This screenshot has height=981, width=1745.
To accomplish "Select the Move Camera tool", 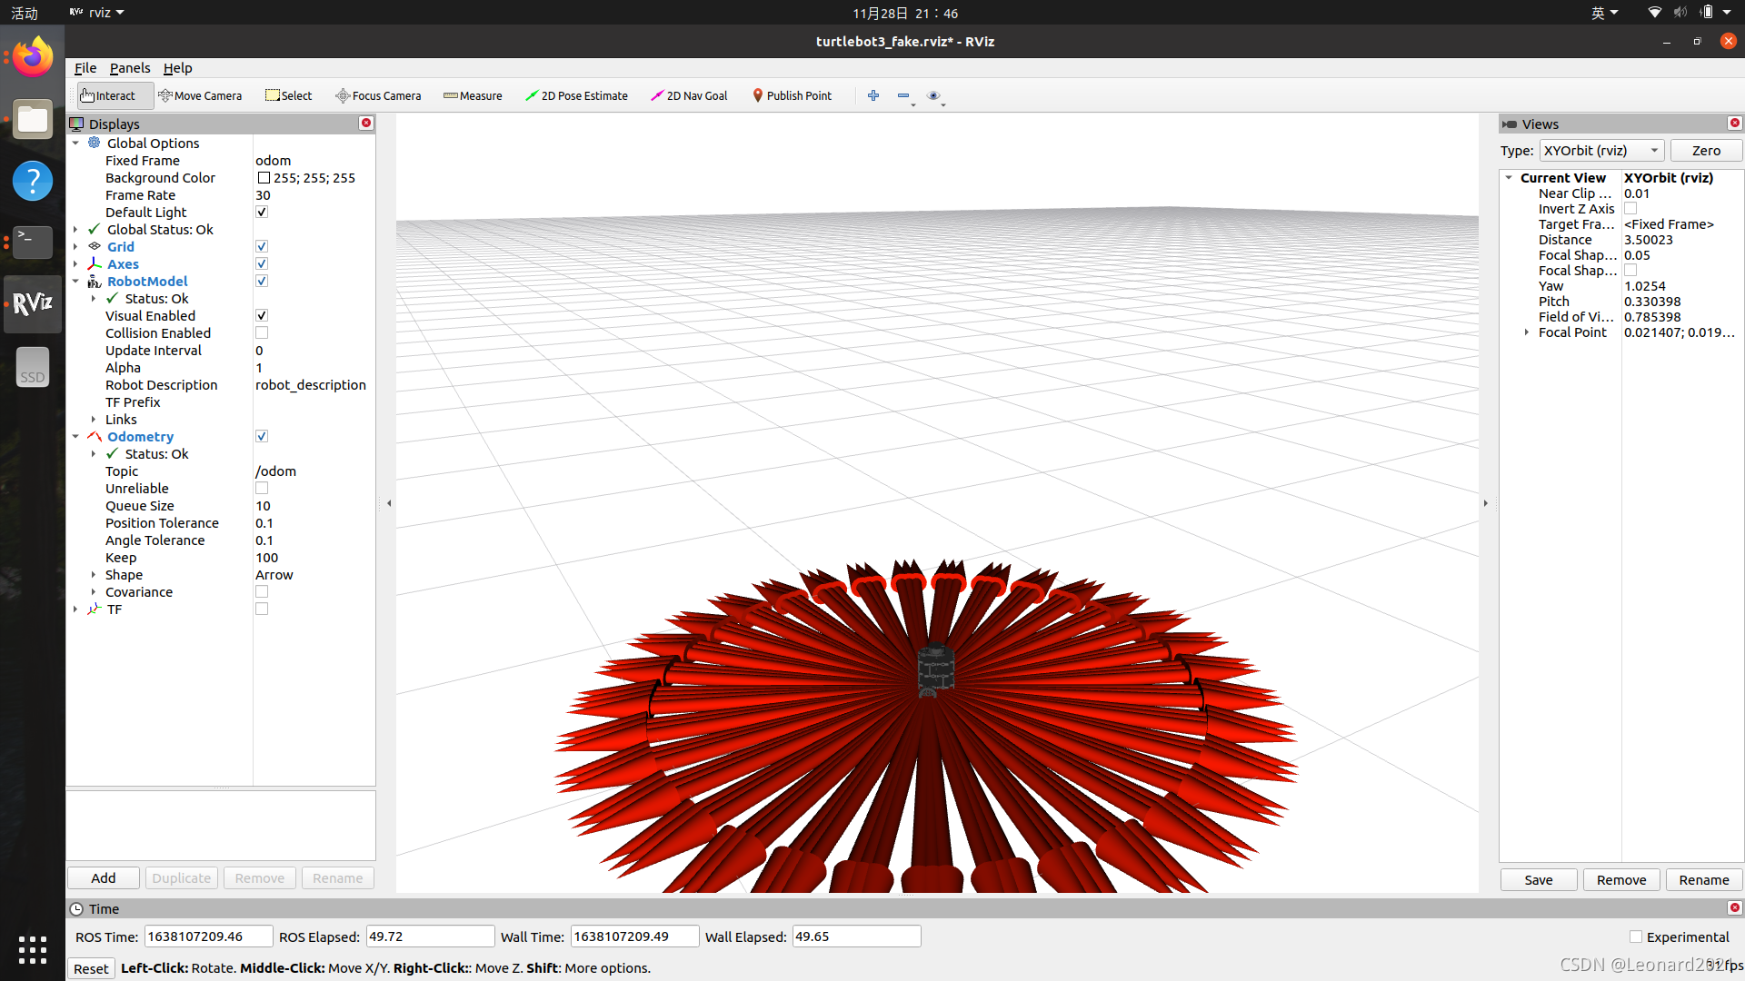I will pos(200,95).
